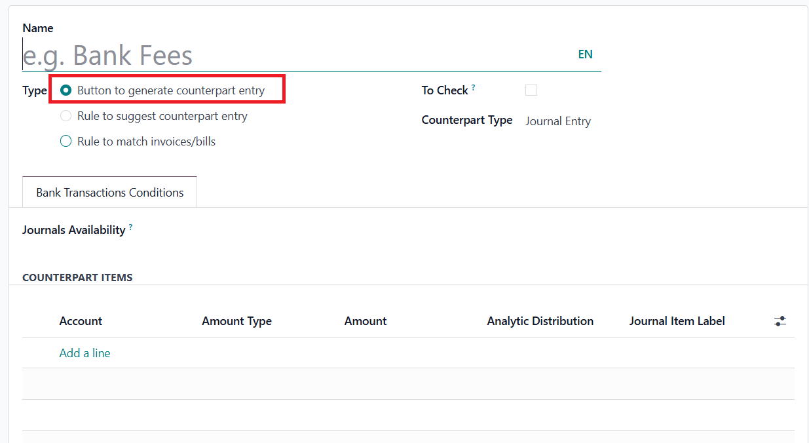The height and width of the screenshot is (443, 809).
Task: Click the Counterpart Type field label
Action: [466, 121]
